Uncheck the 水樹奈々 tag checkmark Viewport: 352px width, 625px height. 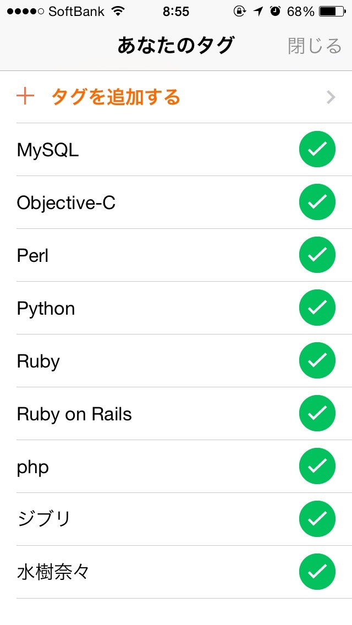click(x=317, y=572)
